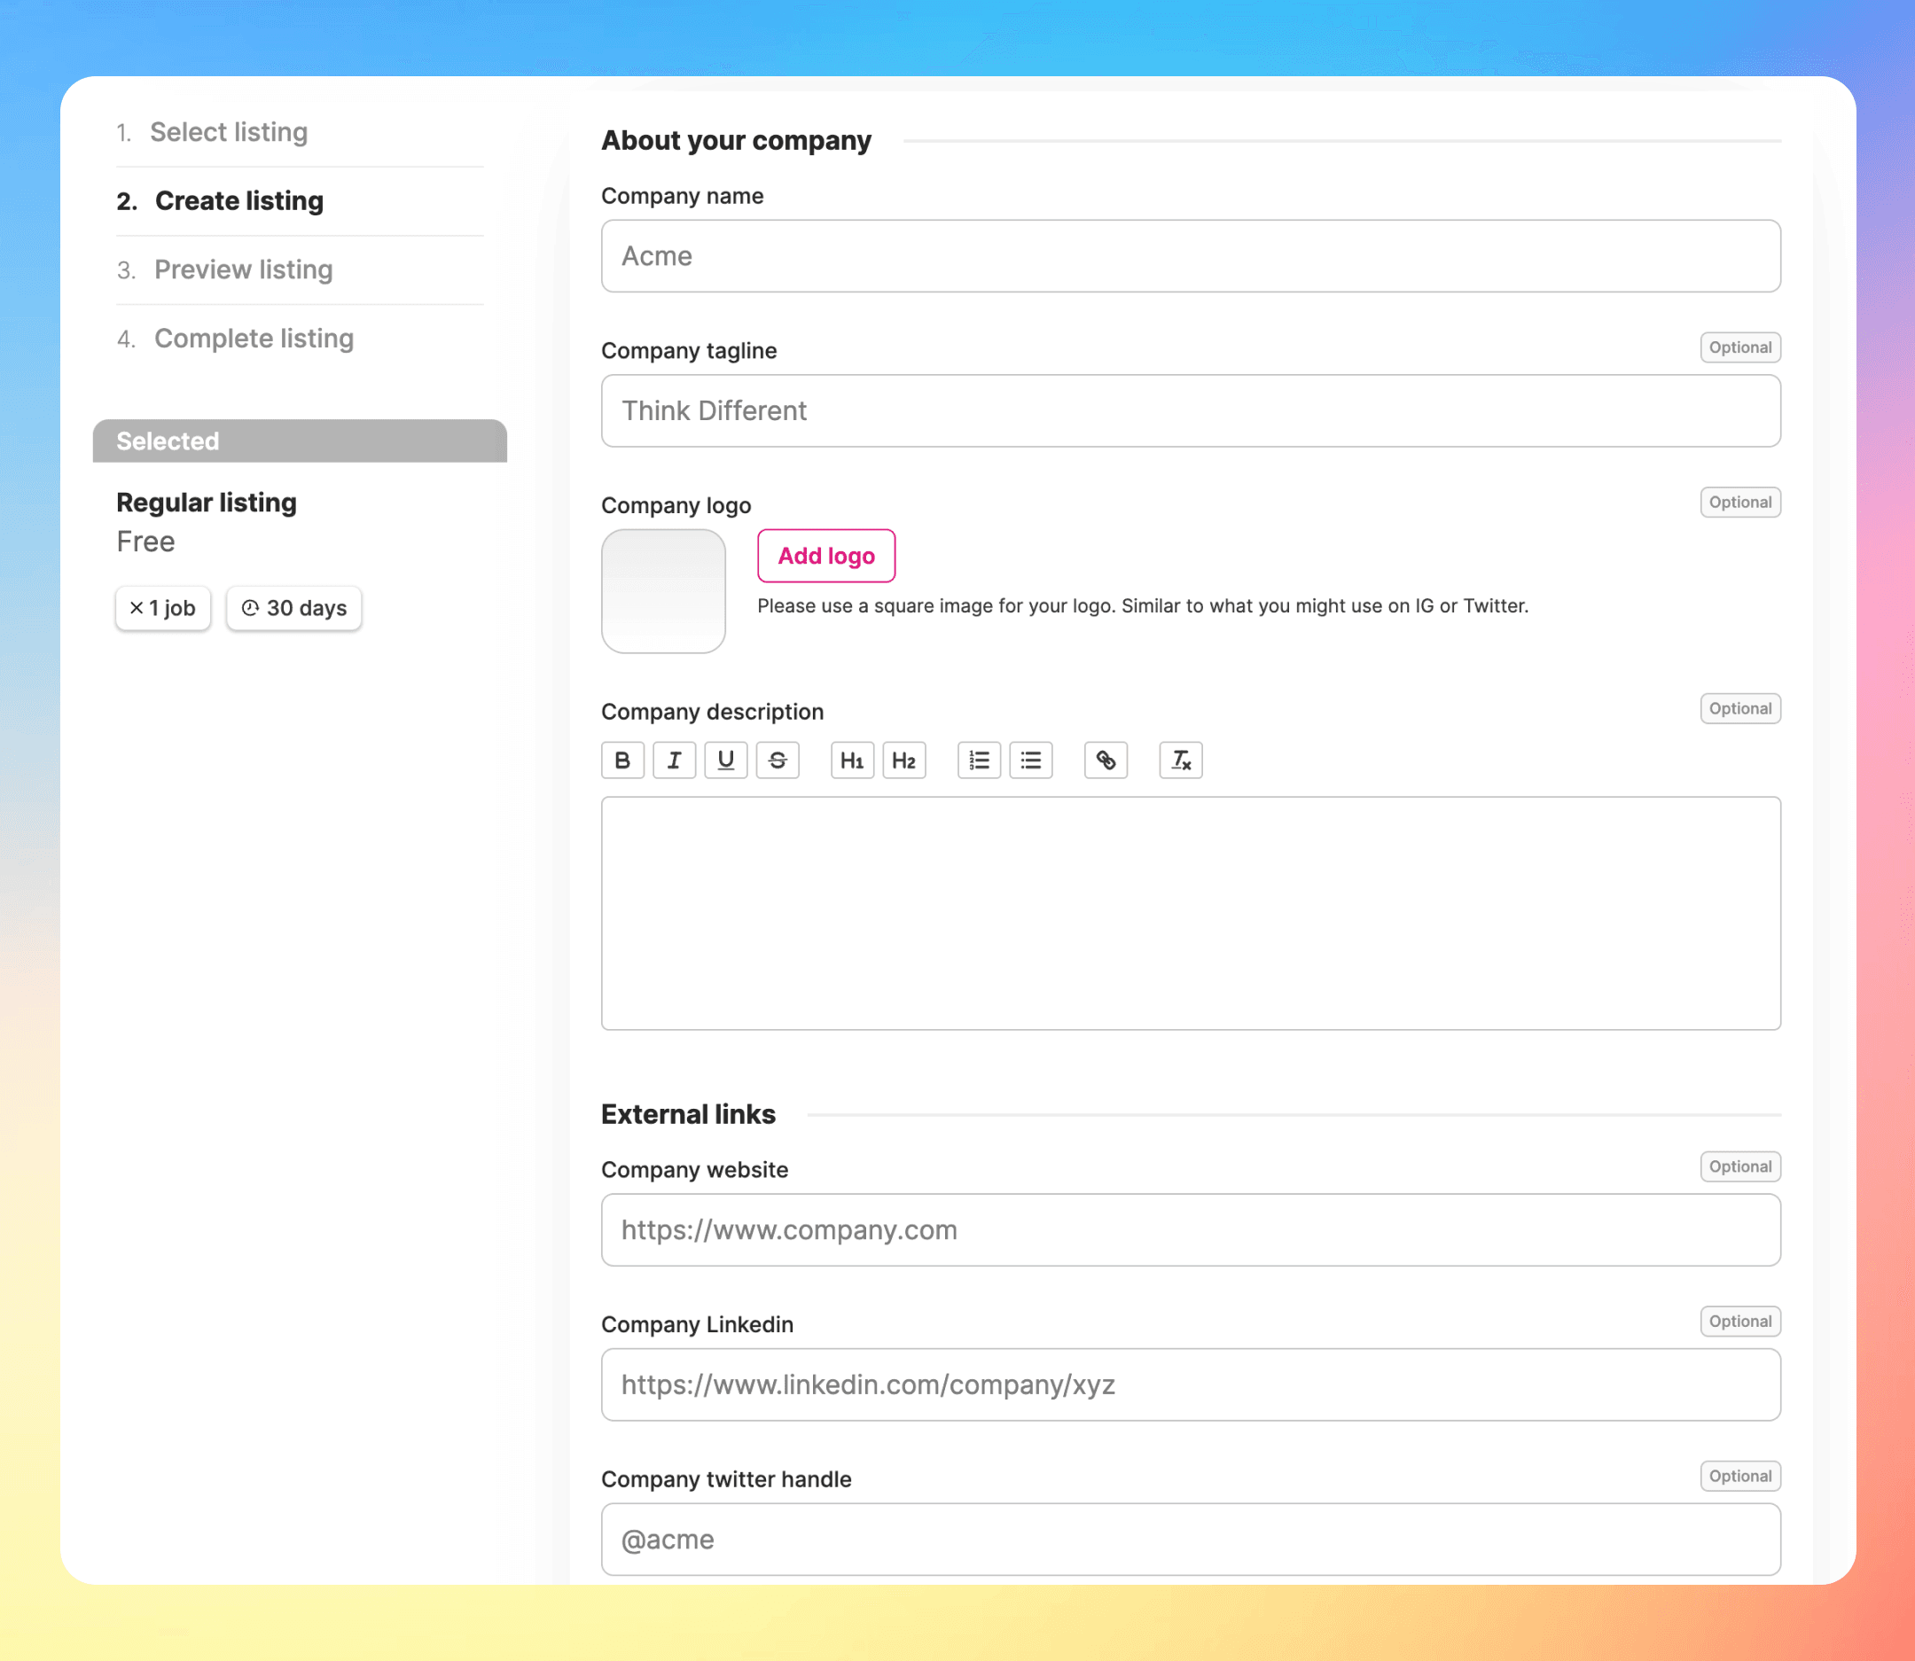This screenshot has width=1915, height=1661.
Task: Click the Company description text area
Action: [x=1190, y=913]
